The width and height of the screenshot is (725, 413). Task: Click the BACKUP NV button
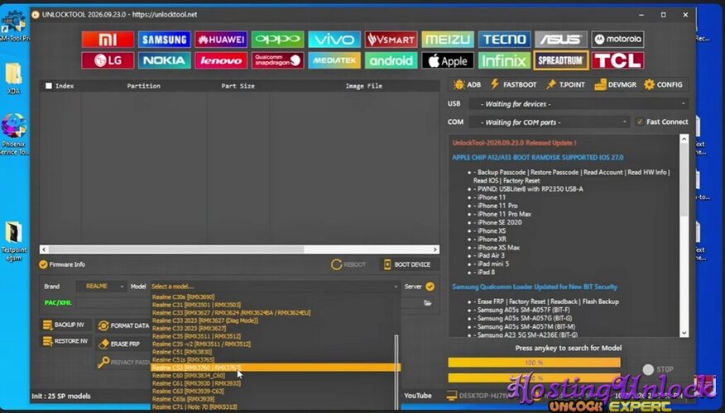click(64, 325)
